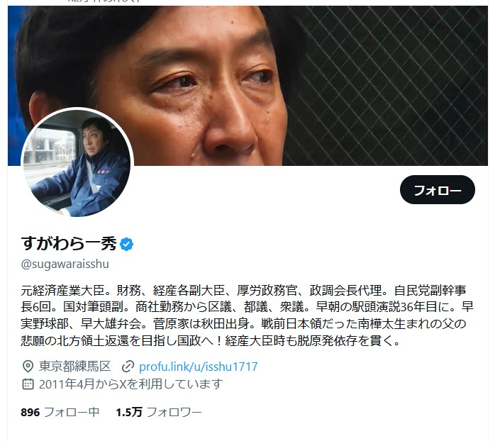Open the profu.link/u/isshu1717 website link
The height and width of the screenshot is (441, 500).
click(x=198, y=367)
